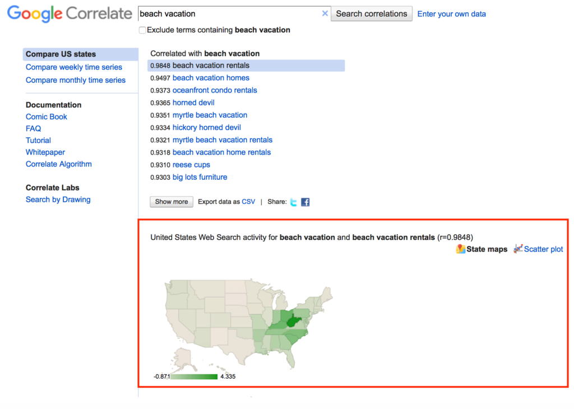
Task: Switch to Compare weekly time series
Action: (x=73, y=67)
